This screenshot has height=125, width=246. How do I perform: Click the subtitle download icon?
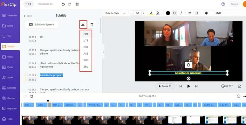click(x=83, y=24)
